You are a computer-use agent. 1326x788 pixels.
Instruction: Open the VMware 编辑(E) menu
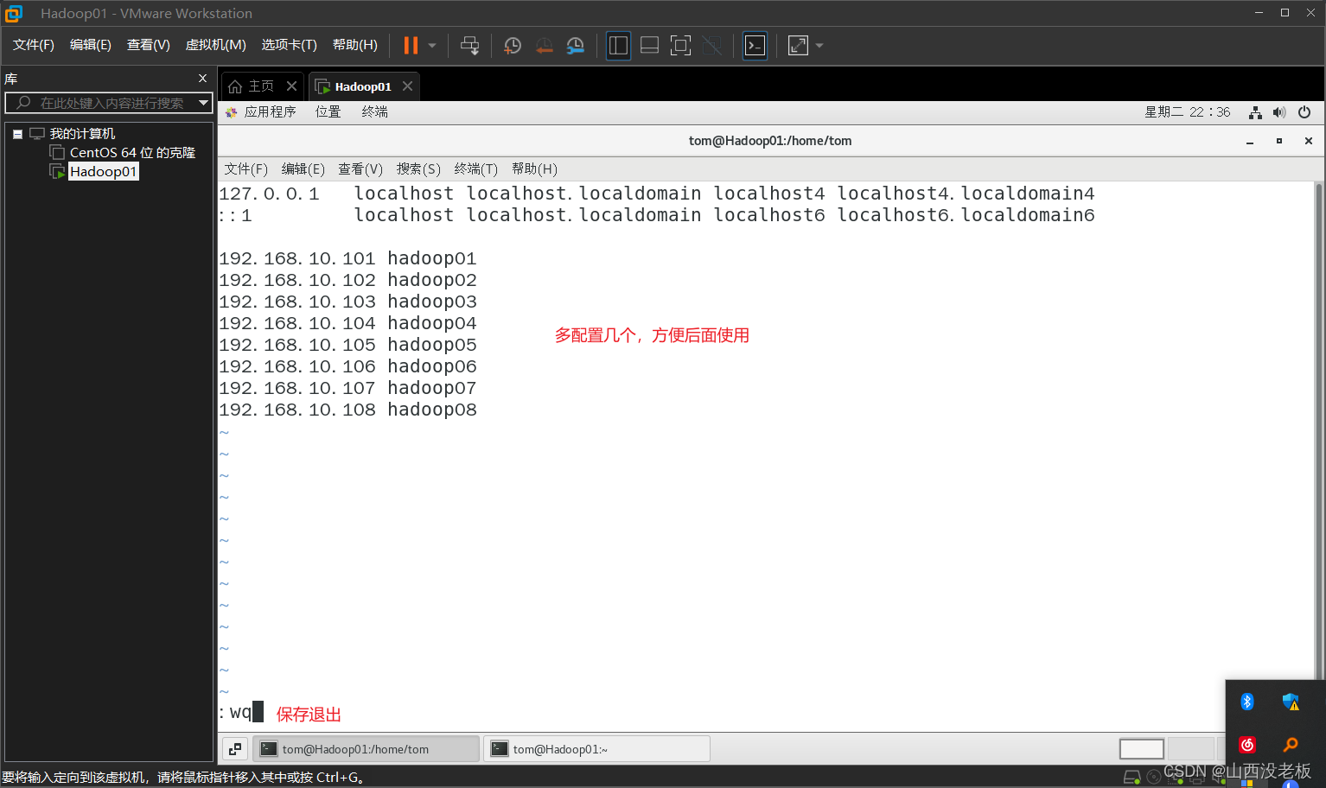[x=91, y=45]
